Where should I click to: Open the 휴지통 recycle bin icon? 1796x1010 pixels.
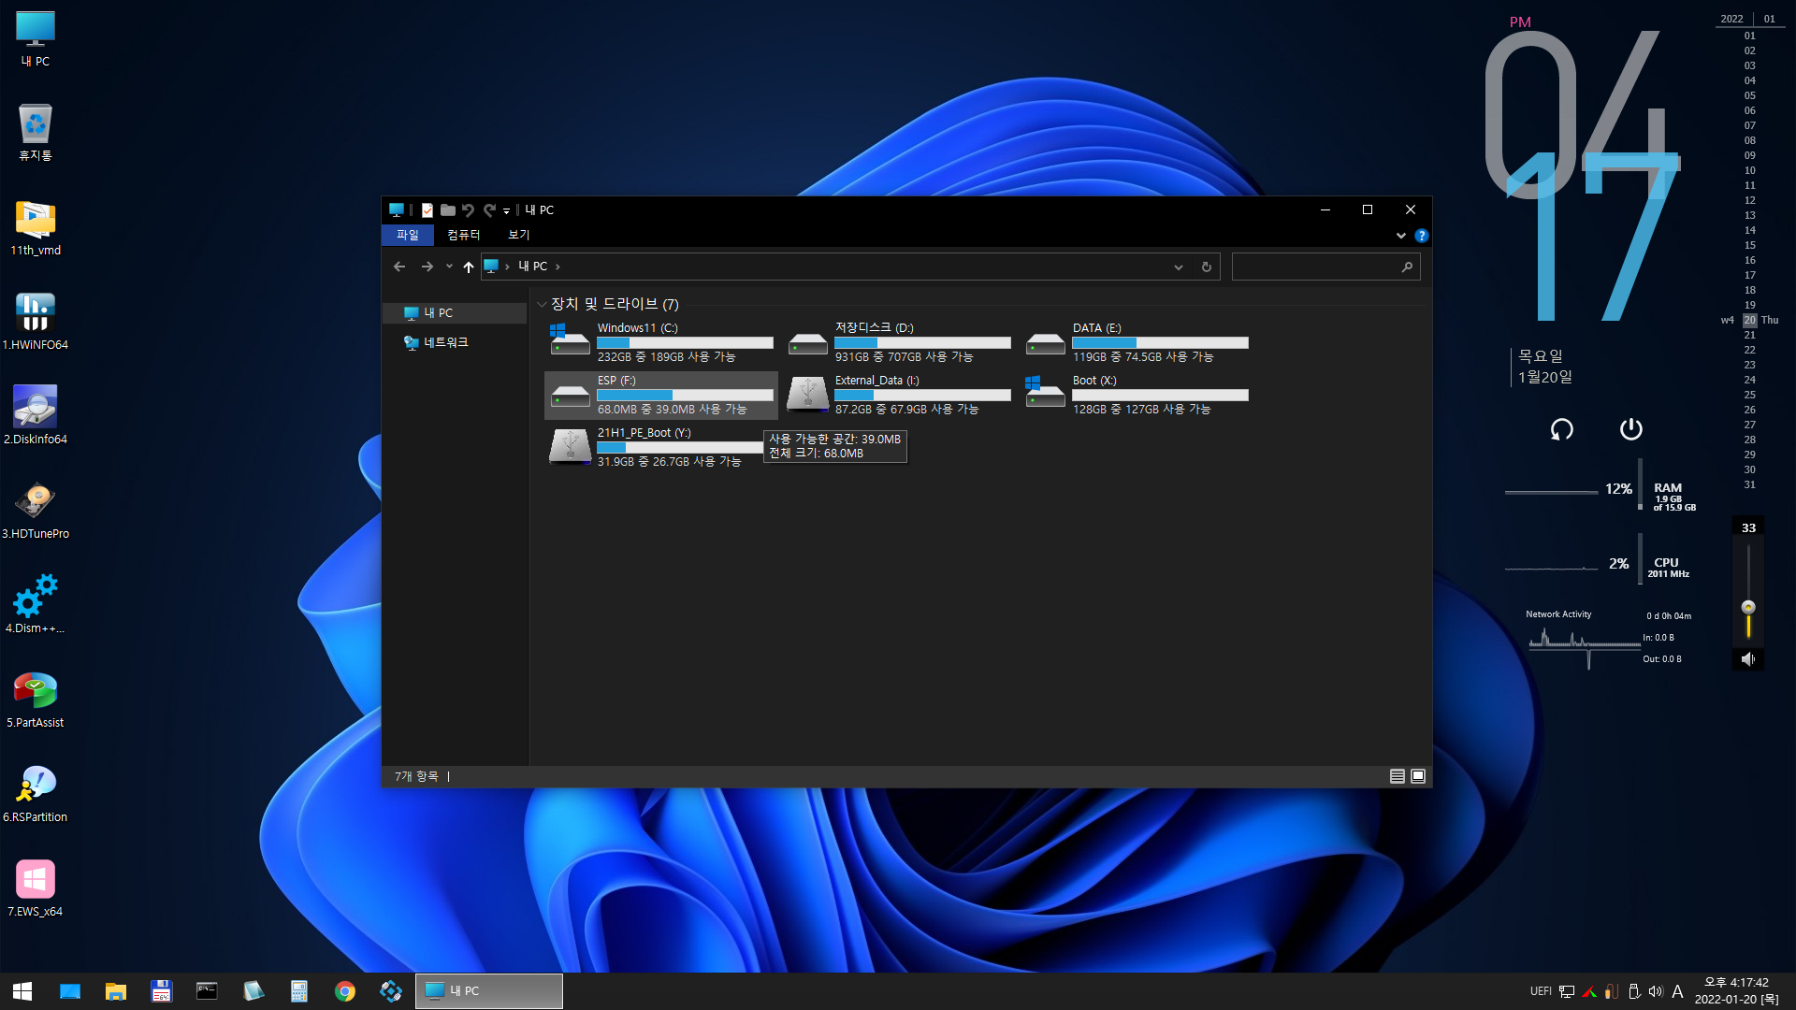coord(36,133)
